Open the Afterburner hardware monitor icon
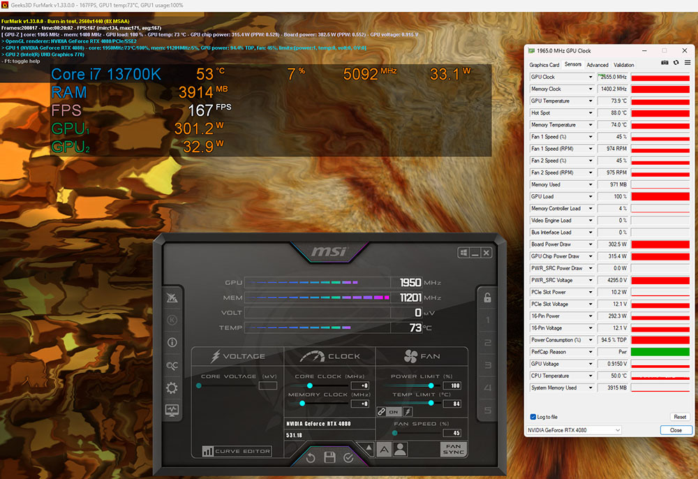The image size is (698, 479). click(172, 410)
